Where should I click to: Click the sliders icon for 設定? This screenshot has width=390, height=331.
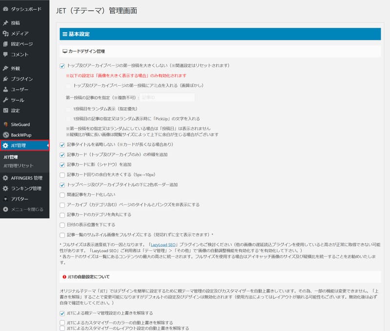click(5, 111)
